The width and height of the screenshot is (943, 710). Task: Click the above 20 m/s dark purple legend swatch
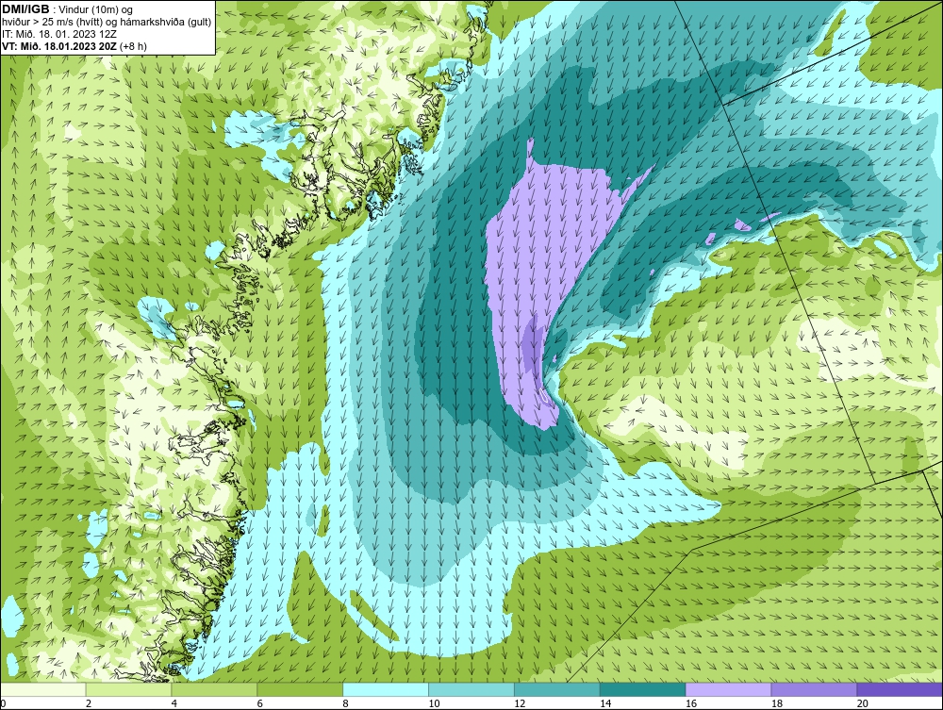point(900,689)
